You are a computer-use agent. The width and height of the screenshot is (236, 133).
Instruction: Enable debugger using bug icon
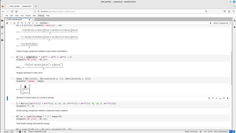click(x=211, y=23)
